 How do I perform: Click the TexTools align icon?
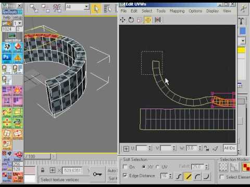click(7, 135)
